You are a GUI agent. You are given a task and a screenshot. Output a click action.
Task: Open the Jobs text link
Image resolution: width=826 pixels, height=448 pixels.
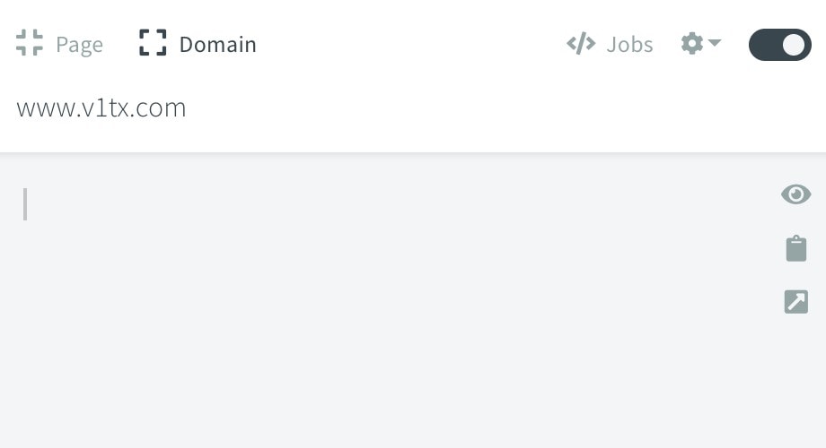629,44
